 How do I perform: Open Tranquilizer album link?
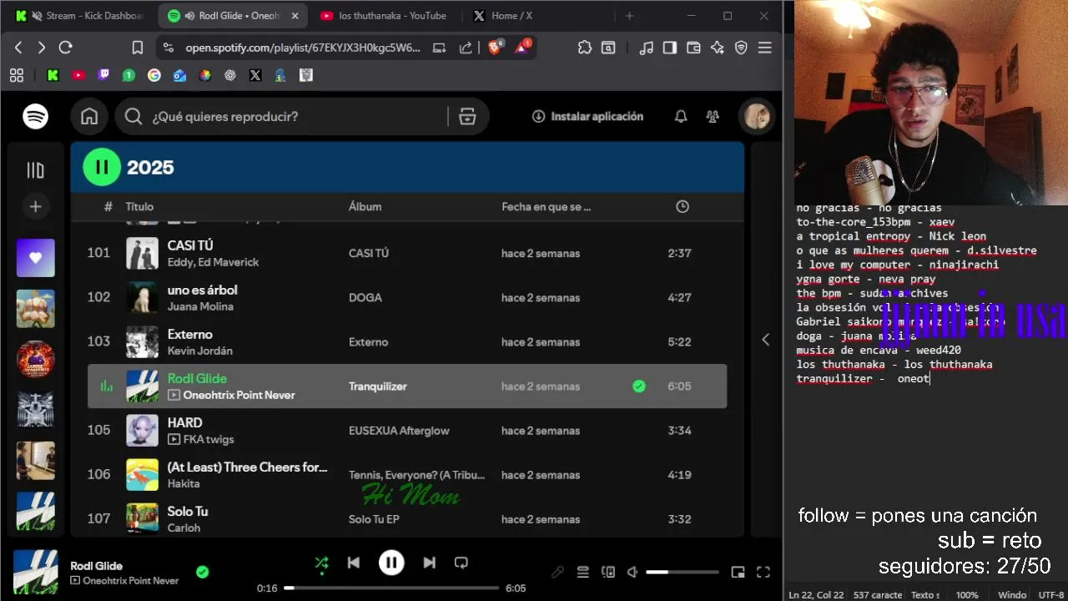pos(378,386)
